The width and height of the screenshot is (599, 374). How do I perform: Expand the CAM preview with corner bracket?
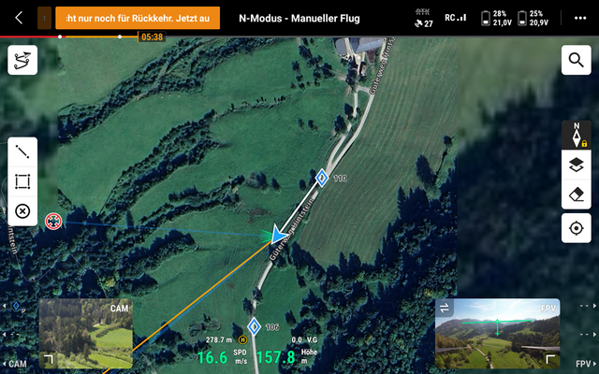(x=50, y=359)
